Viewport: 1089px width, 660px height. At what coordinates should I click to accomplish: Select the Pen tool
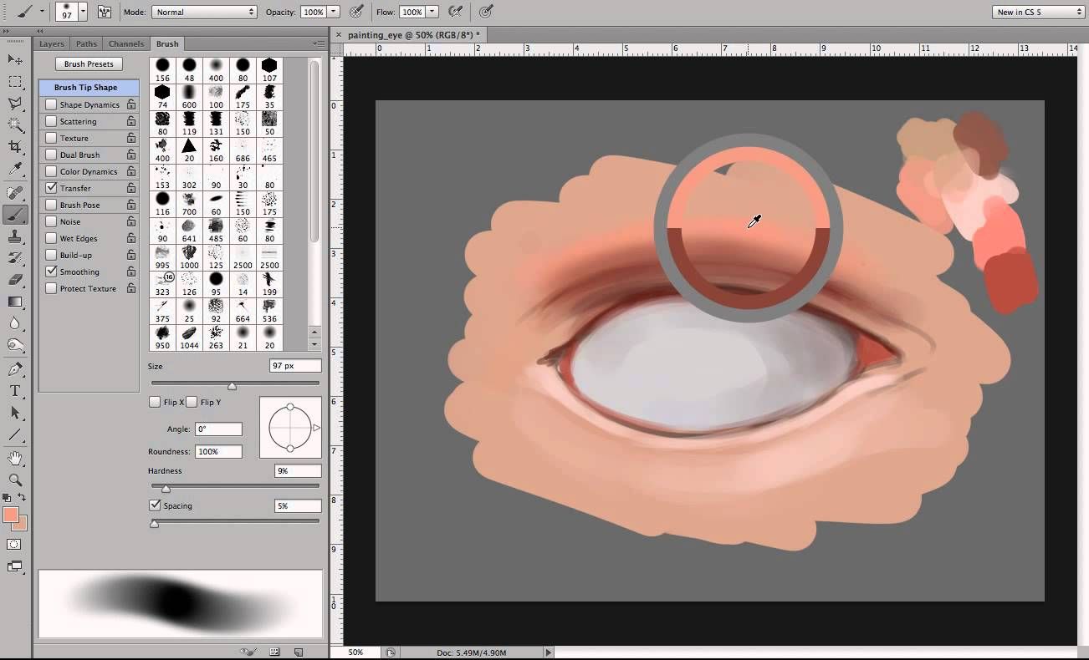point(15,369)
